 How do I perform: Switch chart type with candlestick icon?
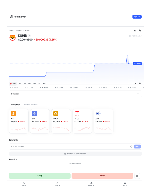tap(140, 84)
